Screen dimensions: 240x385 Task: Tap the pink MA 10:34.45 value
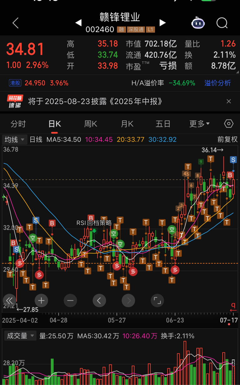(99, 139)
